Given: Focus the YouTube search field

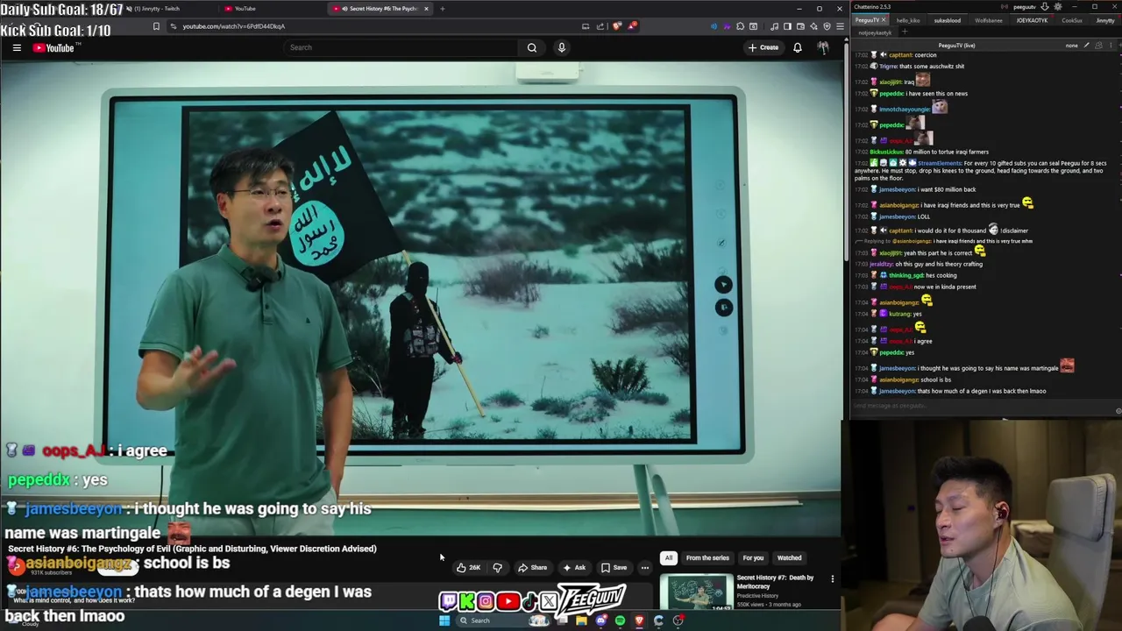Looking at the screenshot, I should [399, 47].
